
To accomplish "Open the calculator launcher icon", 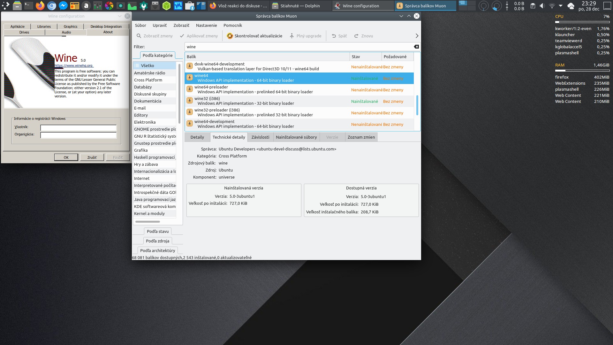I will [75, 6].
